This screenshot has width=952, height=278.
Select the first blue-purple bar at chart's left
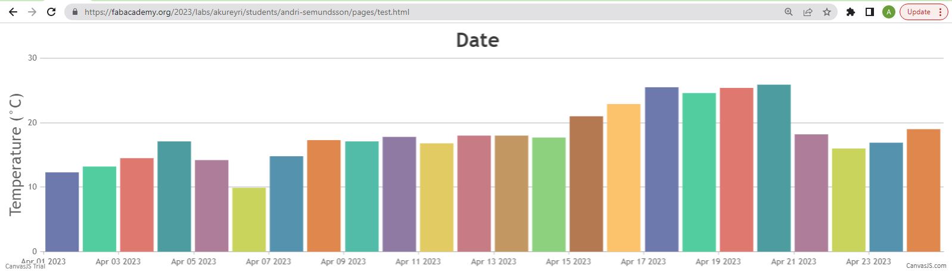point(62,212)
